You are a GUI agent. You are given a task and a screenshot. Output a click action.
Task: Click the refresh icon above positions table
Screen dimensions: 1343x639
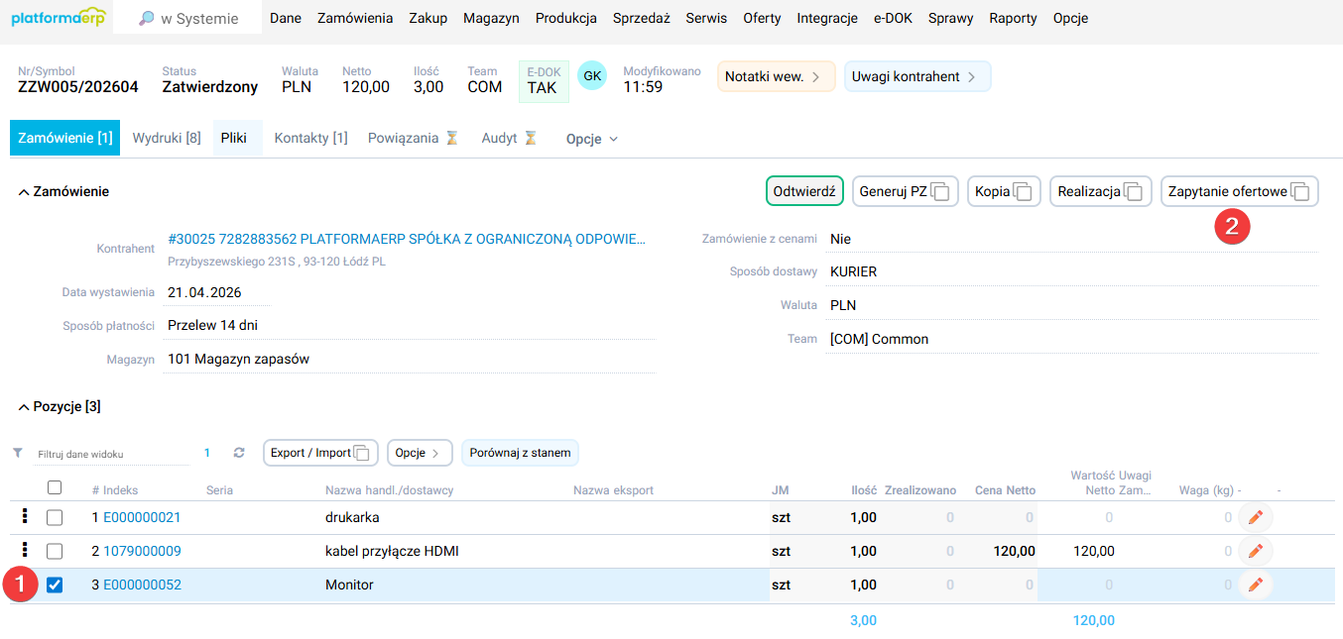pyautogui.click(x=239, y=453)
